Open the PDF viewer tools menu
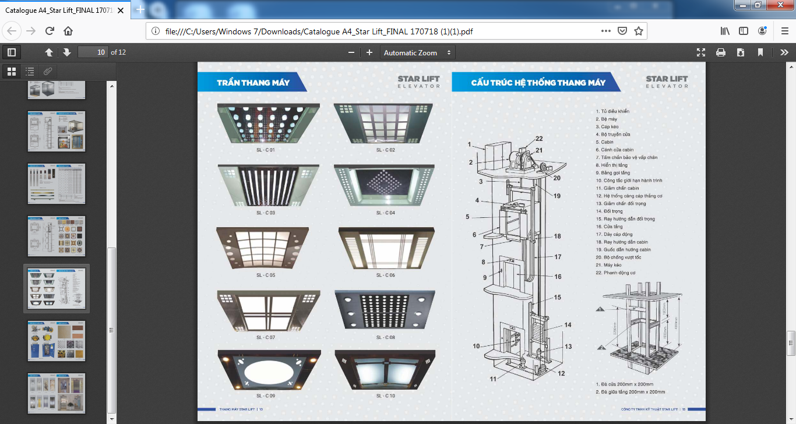Viewport: 796px width, 424px height. tap(784, 52)
